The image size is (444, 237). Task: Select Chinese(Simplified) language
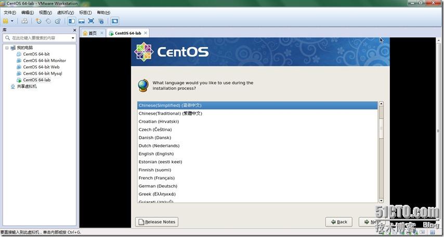click(257, 105)
